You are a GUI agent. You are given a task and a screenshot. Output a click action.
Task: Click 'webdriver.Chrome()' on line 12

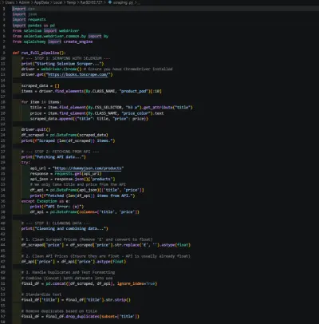(61, 69)
